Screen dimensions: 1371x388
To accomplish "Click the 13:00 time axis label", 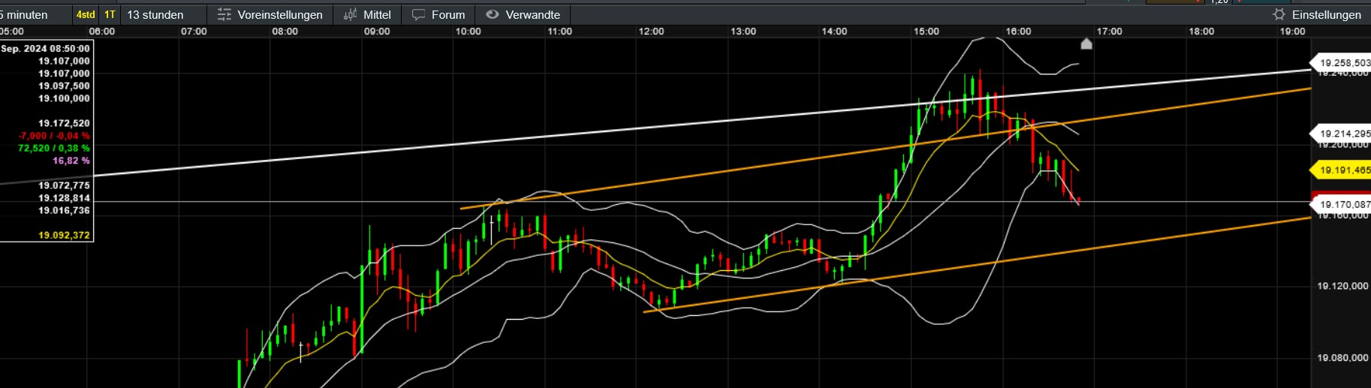I will click(x=743, y=32).
